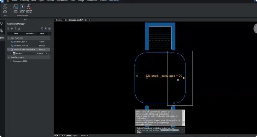This screenshot has width=257, height=137.
Task: Close the Dynamic_blocks document tab
Action: (x=85, y=20)
